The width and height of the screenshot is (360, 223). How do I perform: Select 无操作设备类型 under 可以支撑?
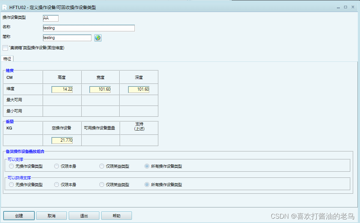pyautogui.click(x=11, y=166)
